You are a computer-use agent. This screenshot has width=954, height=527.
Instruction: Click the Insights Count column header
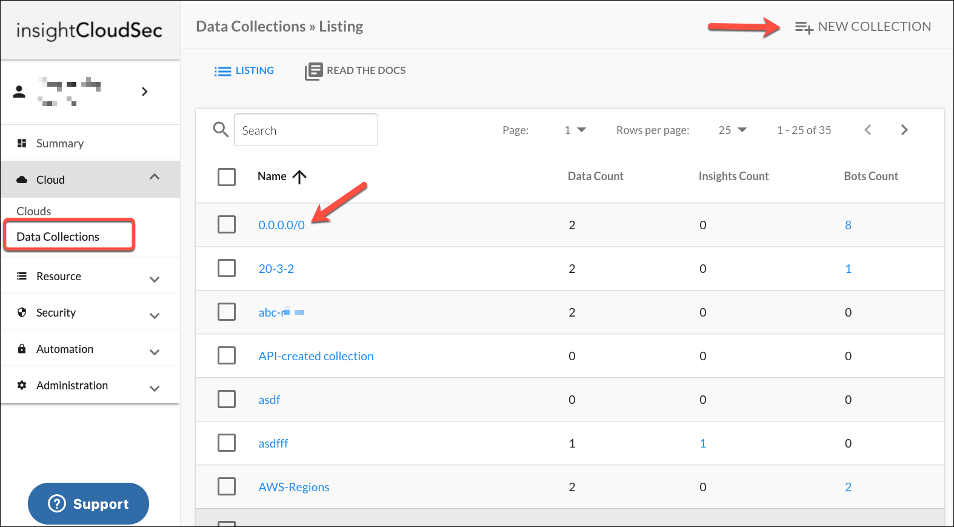(x=734, y=176)
